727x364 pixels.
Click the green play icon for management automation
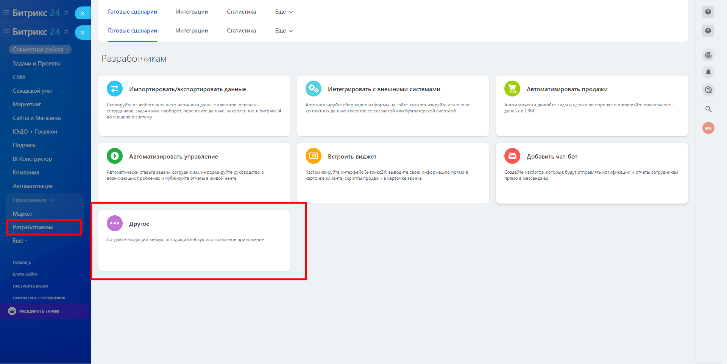pos(115,156)
